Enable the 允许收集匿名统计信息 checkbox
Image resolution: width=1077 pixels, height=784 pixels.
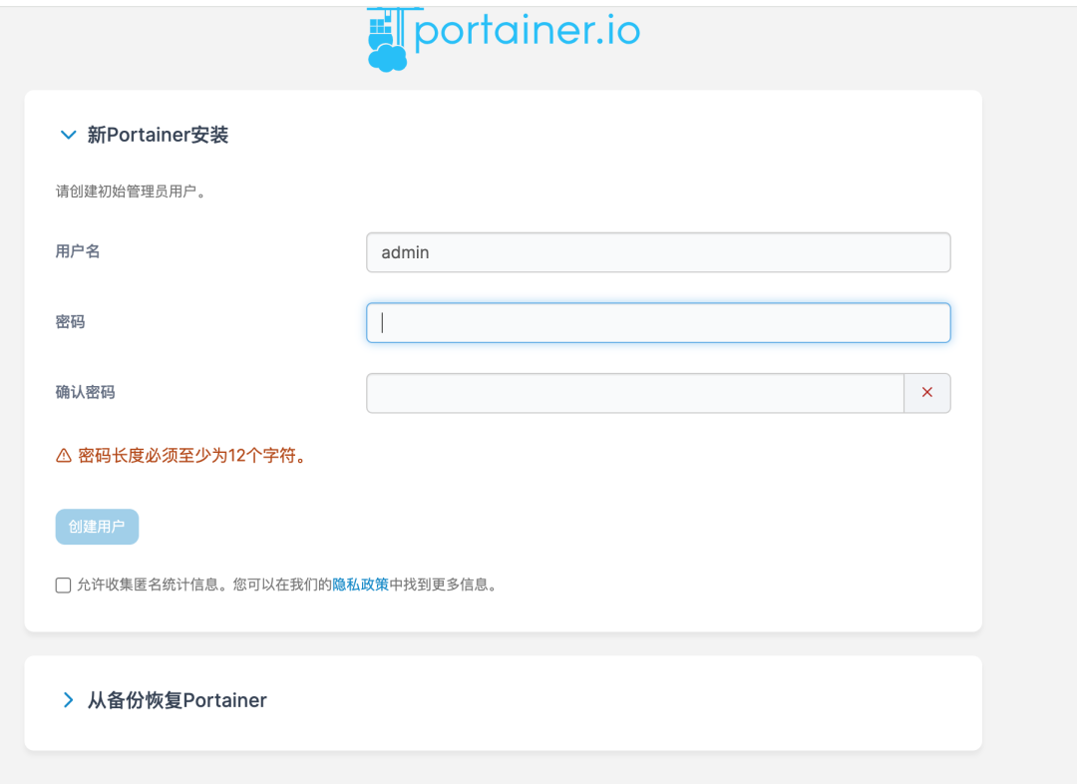(x=63, y=586)
